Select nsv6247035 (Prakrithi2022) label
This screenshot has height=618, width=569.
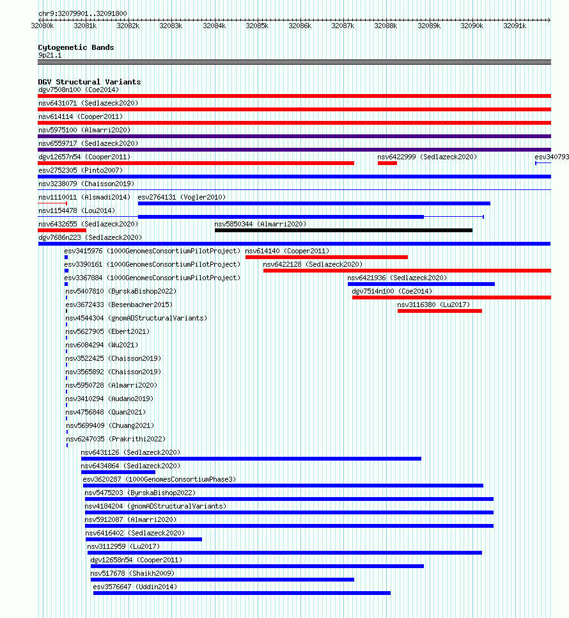click(116, 439)
